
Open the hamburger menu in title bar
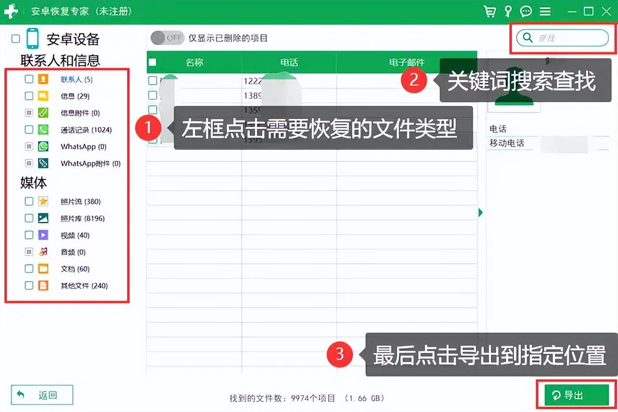[545, 11]
